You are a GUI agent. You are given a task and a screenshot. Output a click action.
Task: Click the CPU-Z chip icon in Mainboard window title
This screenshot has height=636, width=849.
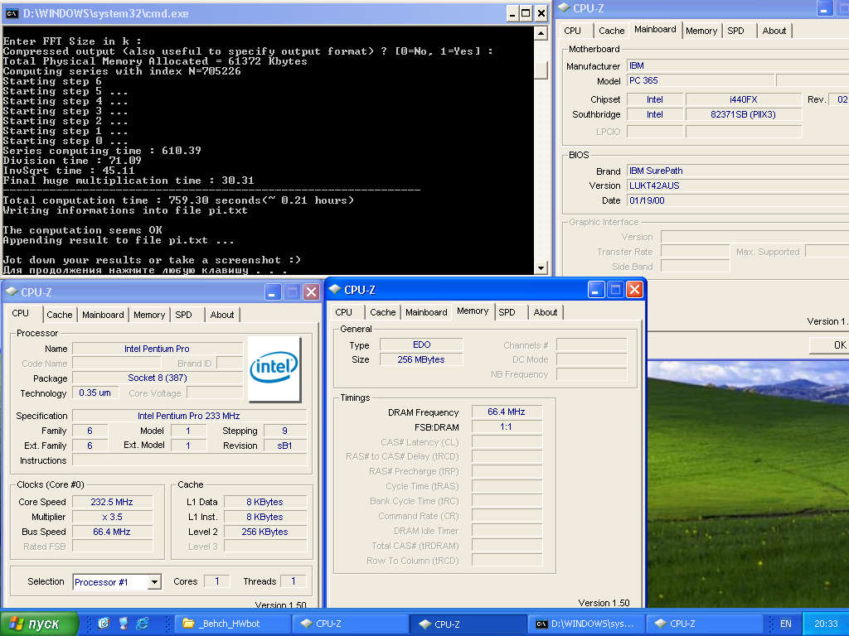(564, 7)
